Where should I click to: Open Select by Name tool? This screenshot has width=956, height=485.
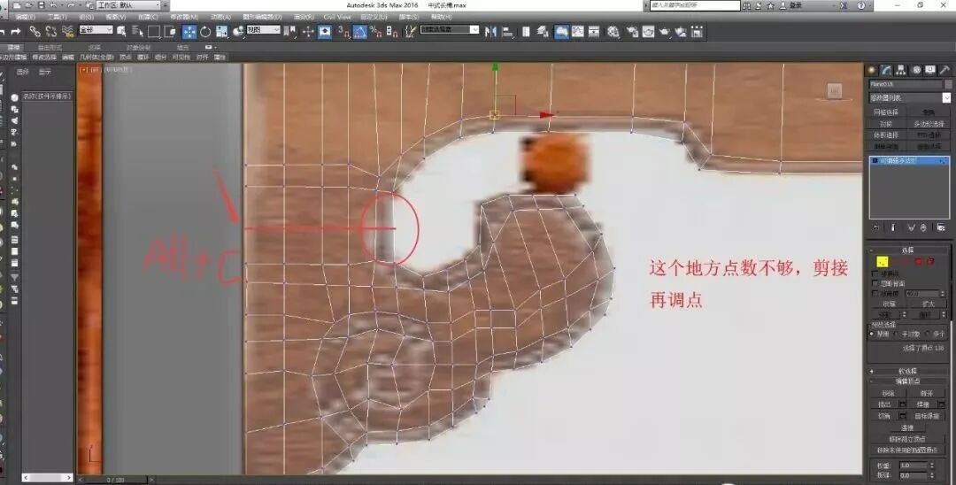138,32
